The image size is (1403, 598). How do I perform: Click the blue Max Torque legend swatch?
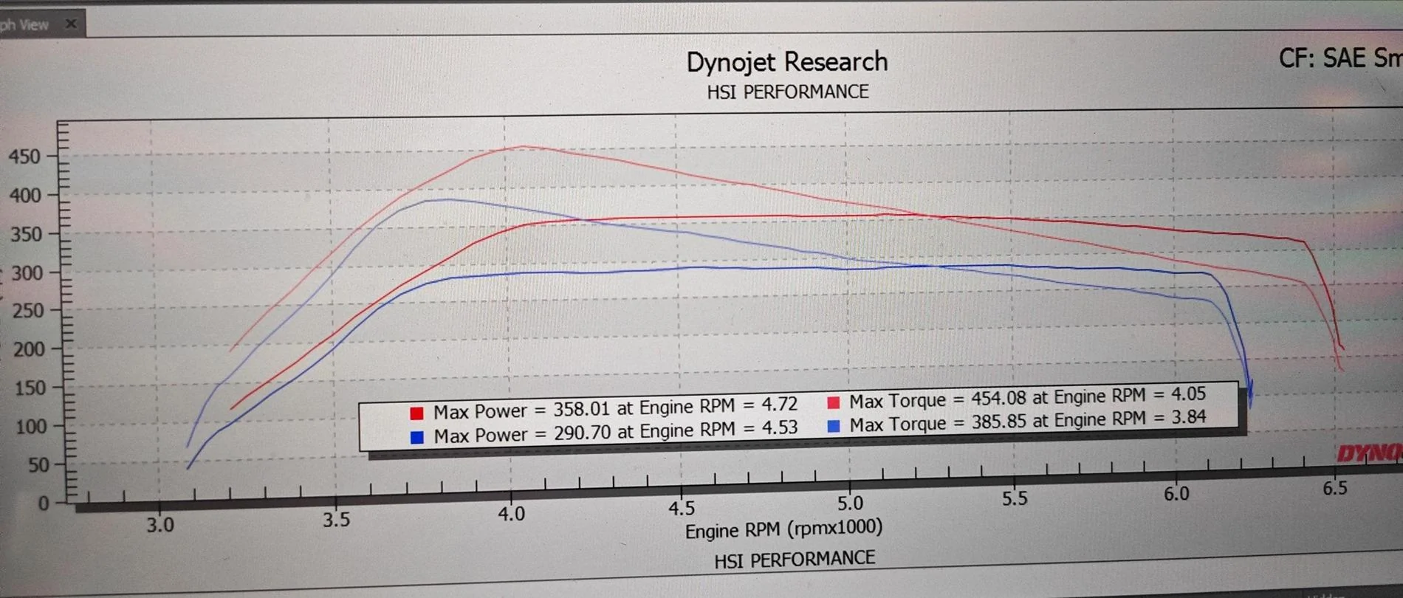(834, 426)
